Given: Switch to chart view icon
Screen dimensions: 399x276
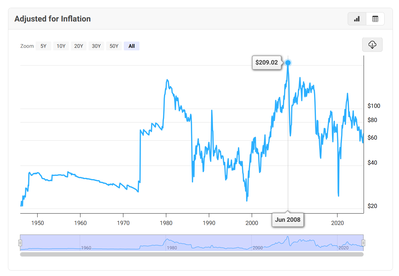Looking at the screenshot, I should coord(357,19).
